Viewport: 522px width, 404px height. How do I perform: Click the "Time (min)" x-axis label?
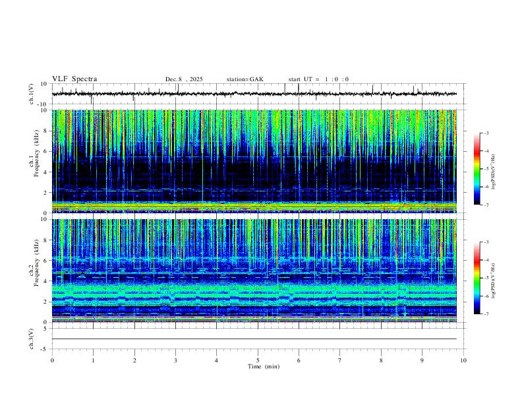click(264, 366)
